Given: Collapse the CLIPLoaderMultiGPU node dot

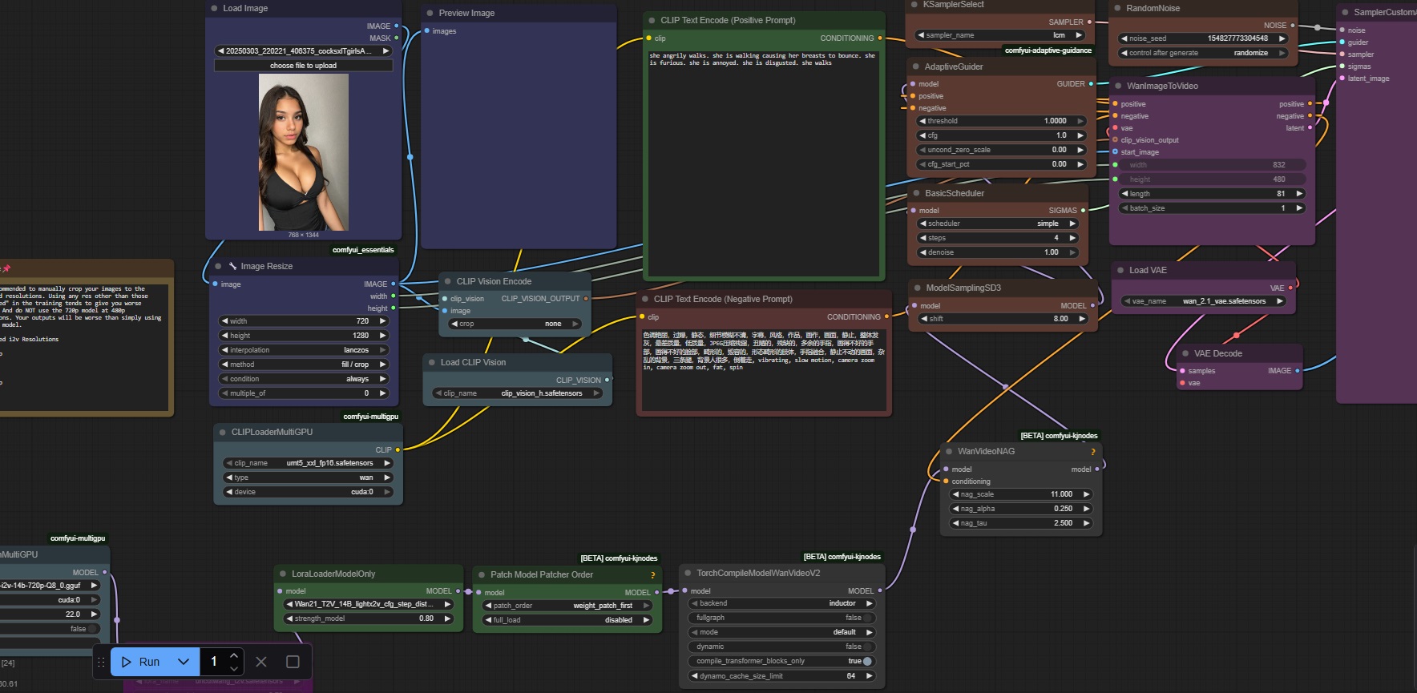Looking at the screenshot, I should 223,432.
